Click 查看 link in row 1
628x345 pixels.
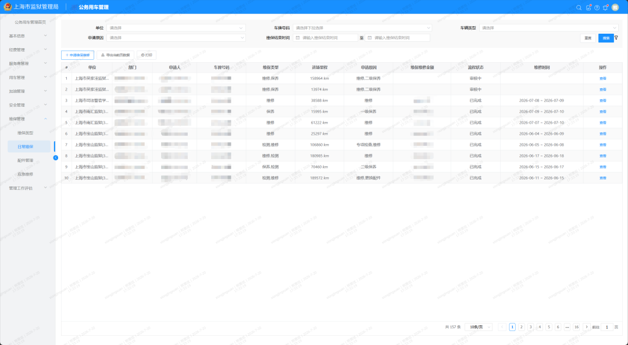pos(603,79)
